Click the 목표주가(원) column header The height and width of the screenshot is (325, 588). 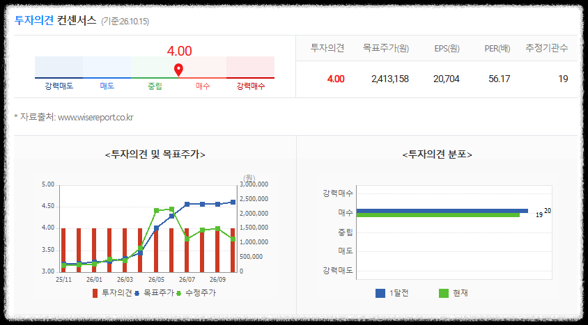(386, 48)
